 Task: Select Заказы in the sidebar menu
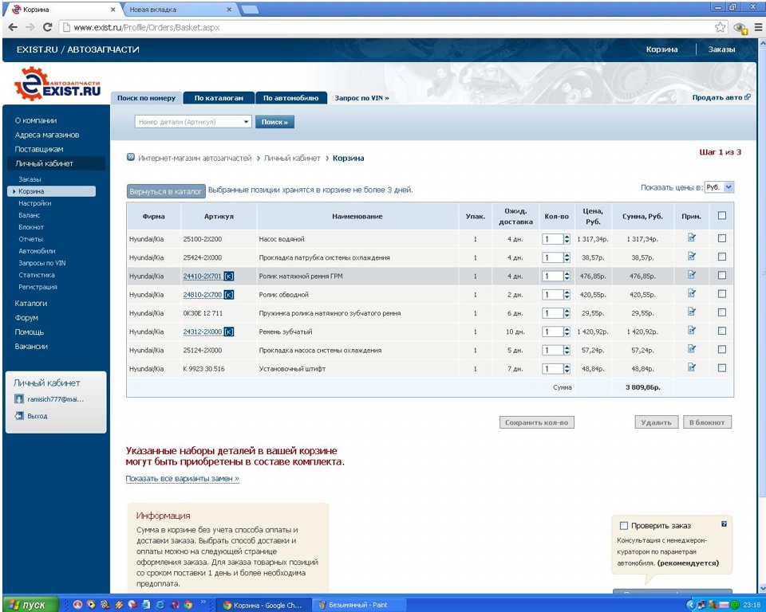click(x=30, y=179)
